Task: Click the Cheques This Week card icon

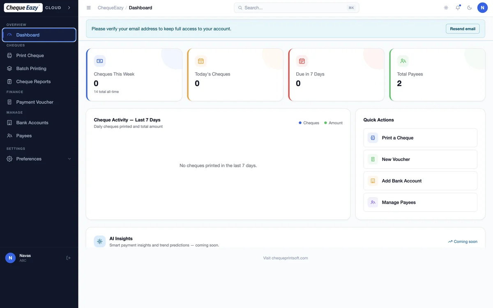Action: click(100, 61)
